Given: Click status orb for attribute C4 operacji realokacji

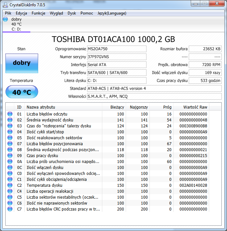Looking at the screenshot, I should coord(10,191).
